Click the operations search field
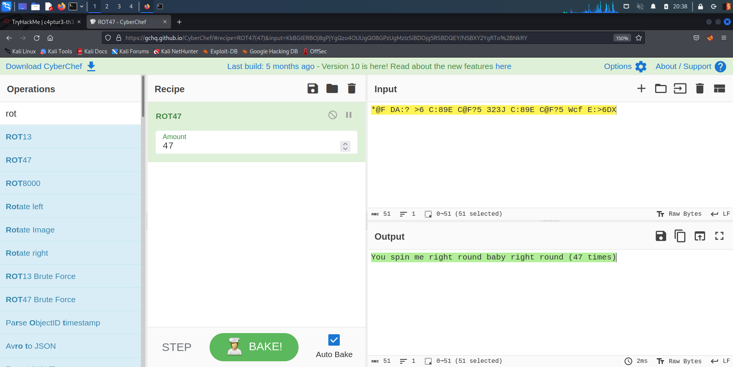Image resolution: width=733 pixels, height=367 pixels. point(71,114)
